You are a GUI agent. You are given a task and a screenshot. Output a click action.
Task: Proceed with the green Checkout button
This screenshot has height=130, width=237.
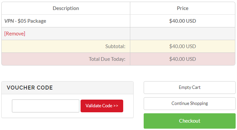pos(190,121)
